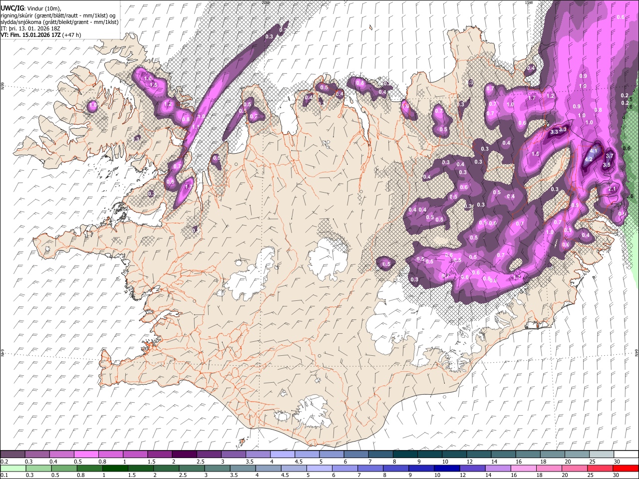Image resolution: width=639 pixels, height=479 pixels.
Task: Click the 'IT: þri. 13. 01. 2026 18Z' line
Action: [x=30, y=28]
